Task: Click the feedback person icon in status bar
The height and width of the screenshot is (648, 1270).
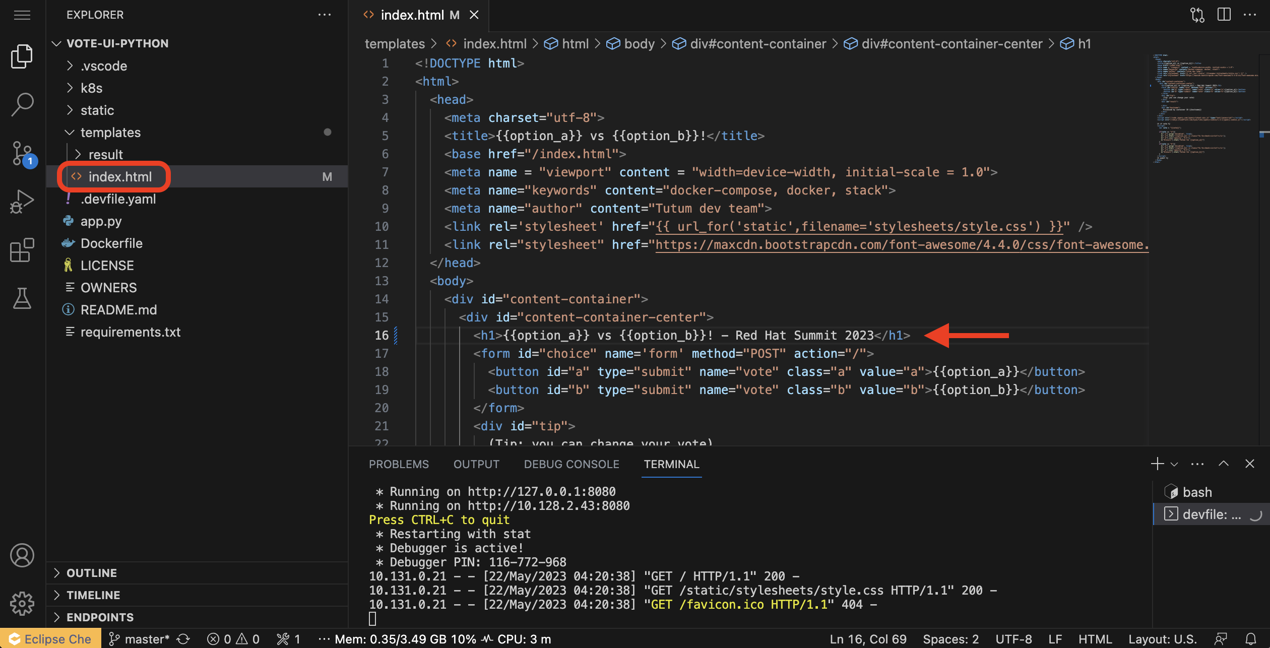Action: (x=1221, y=639)
